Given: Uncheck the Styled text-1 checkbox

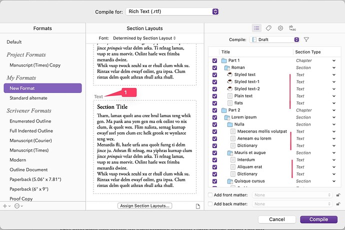Looking at the screenshot, I should (214, 82).
